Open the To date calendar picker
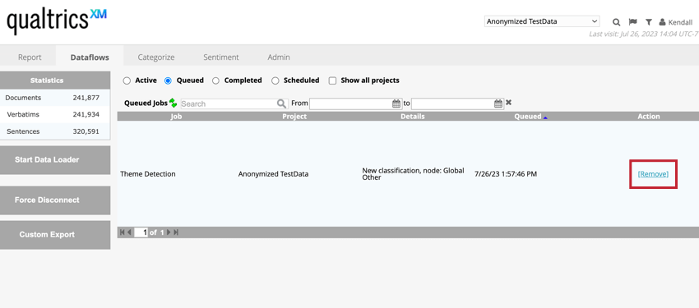 (x=498, y=103)
